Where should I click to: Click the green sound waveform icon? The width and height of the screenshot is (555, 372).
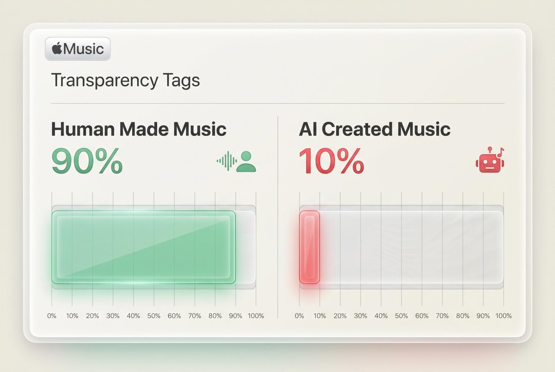pos(227,161)
